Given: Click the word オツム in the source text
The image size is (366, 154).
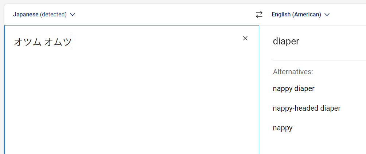Looking at the screenshot, I should pyautogui.click(x=27, y=42).
